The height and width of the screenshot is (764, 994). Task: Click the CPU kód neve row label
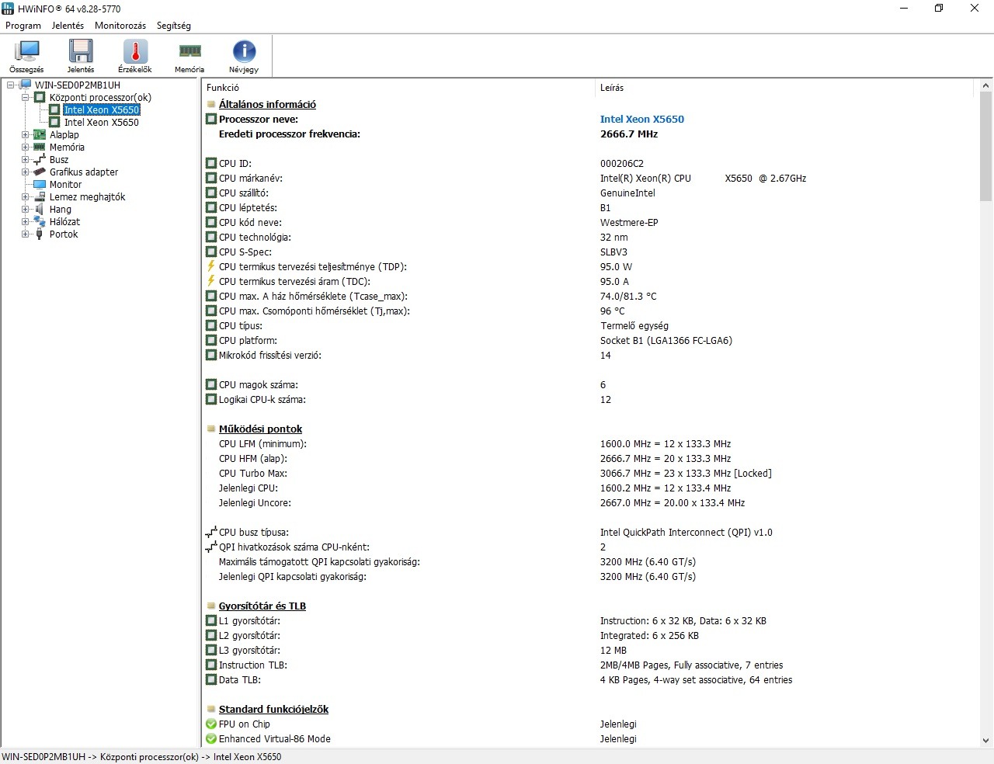click(250, 222)
